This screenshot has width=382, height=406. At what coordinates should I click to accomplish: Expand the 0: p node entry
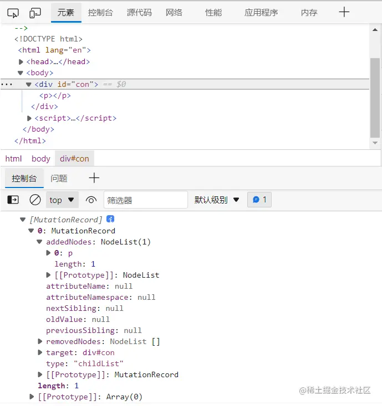click(x=48, y=253)
